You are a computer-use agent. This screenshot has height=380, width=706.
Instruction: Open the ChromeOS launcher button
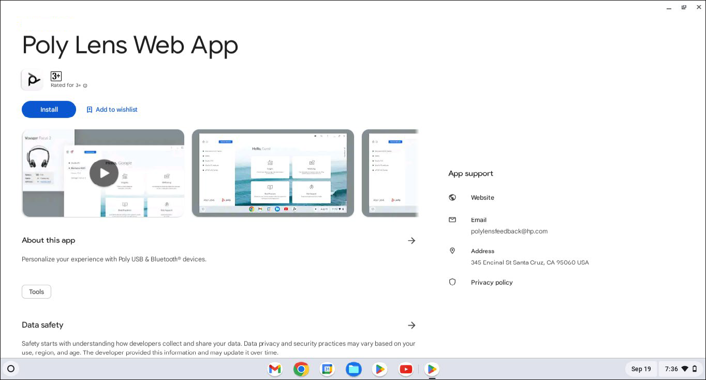(11, 368)
